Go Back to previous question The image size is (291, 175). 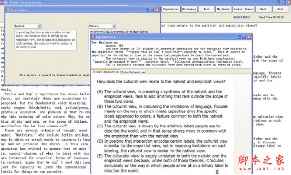tap(263, 9)
